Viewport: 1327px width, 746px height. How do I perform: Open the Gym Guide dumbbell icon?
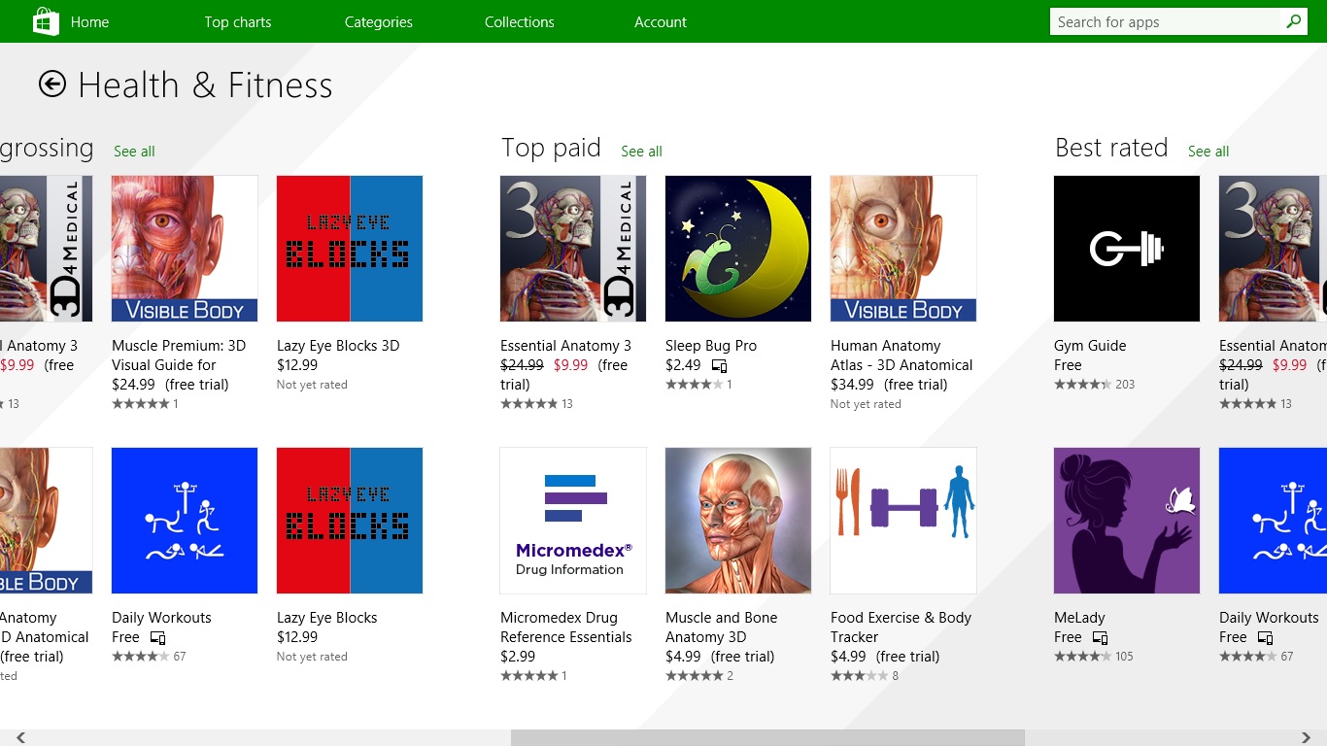(1127, 249)
